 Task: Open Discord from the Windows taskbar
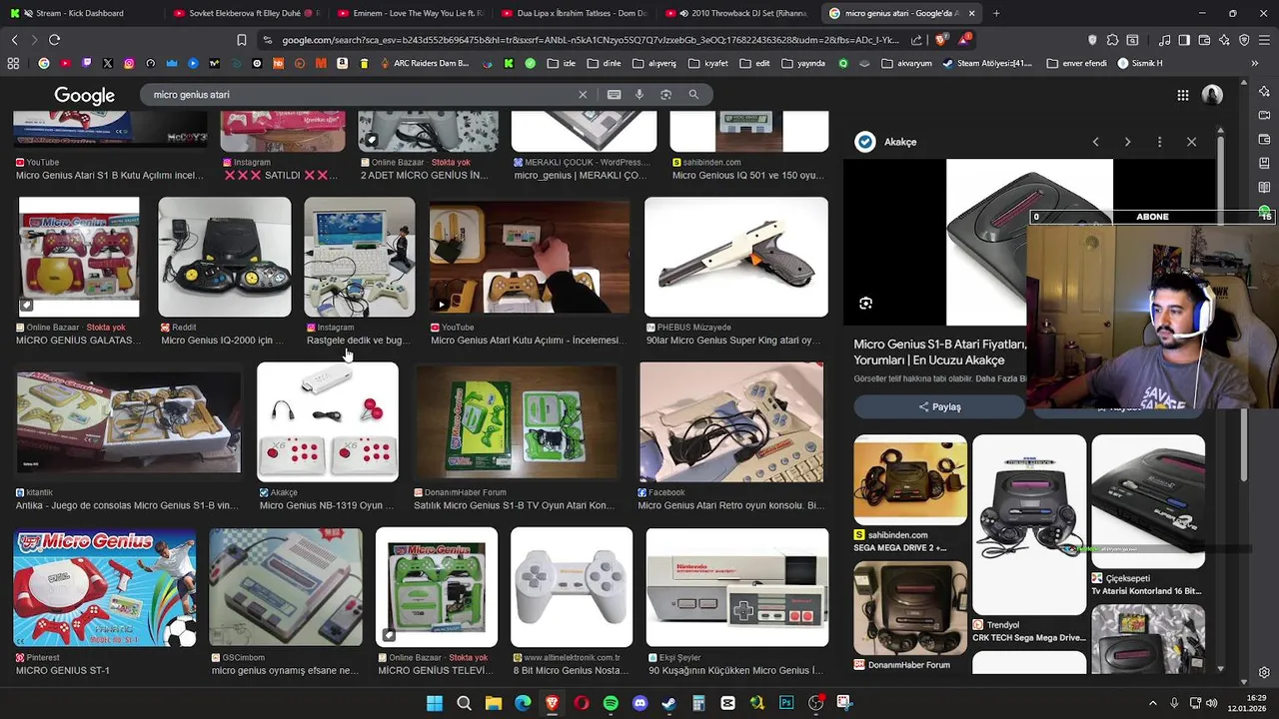pyautogui.click(x=639, y=703)
